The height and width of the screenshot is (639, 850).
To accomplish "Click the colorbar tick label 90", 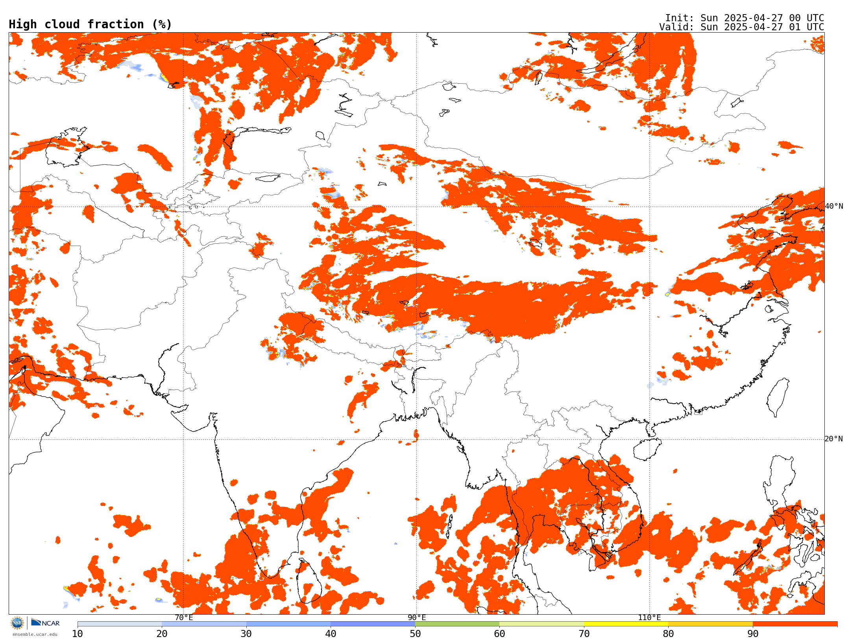I will (753, 634).
